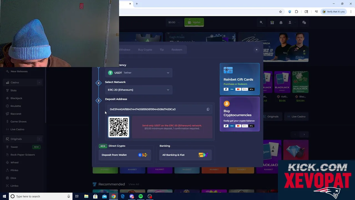Click the green Wallet button
This screenshot has height=200, width=355.
(x=194, y=22)
